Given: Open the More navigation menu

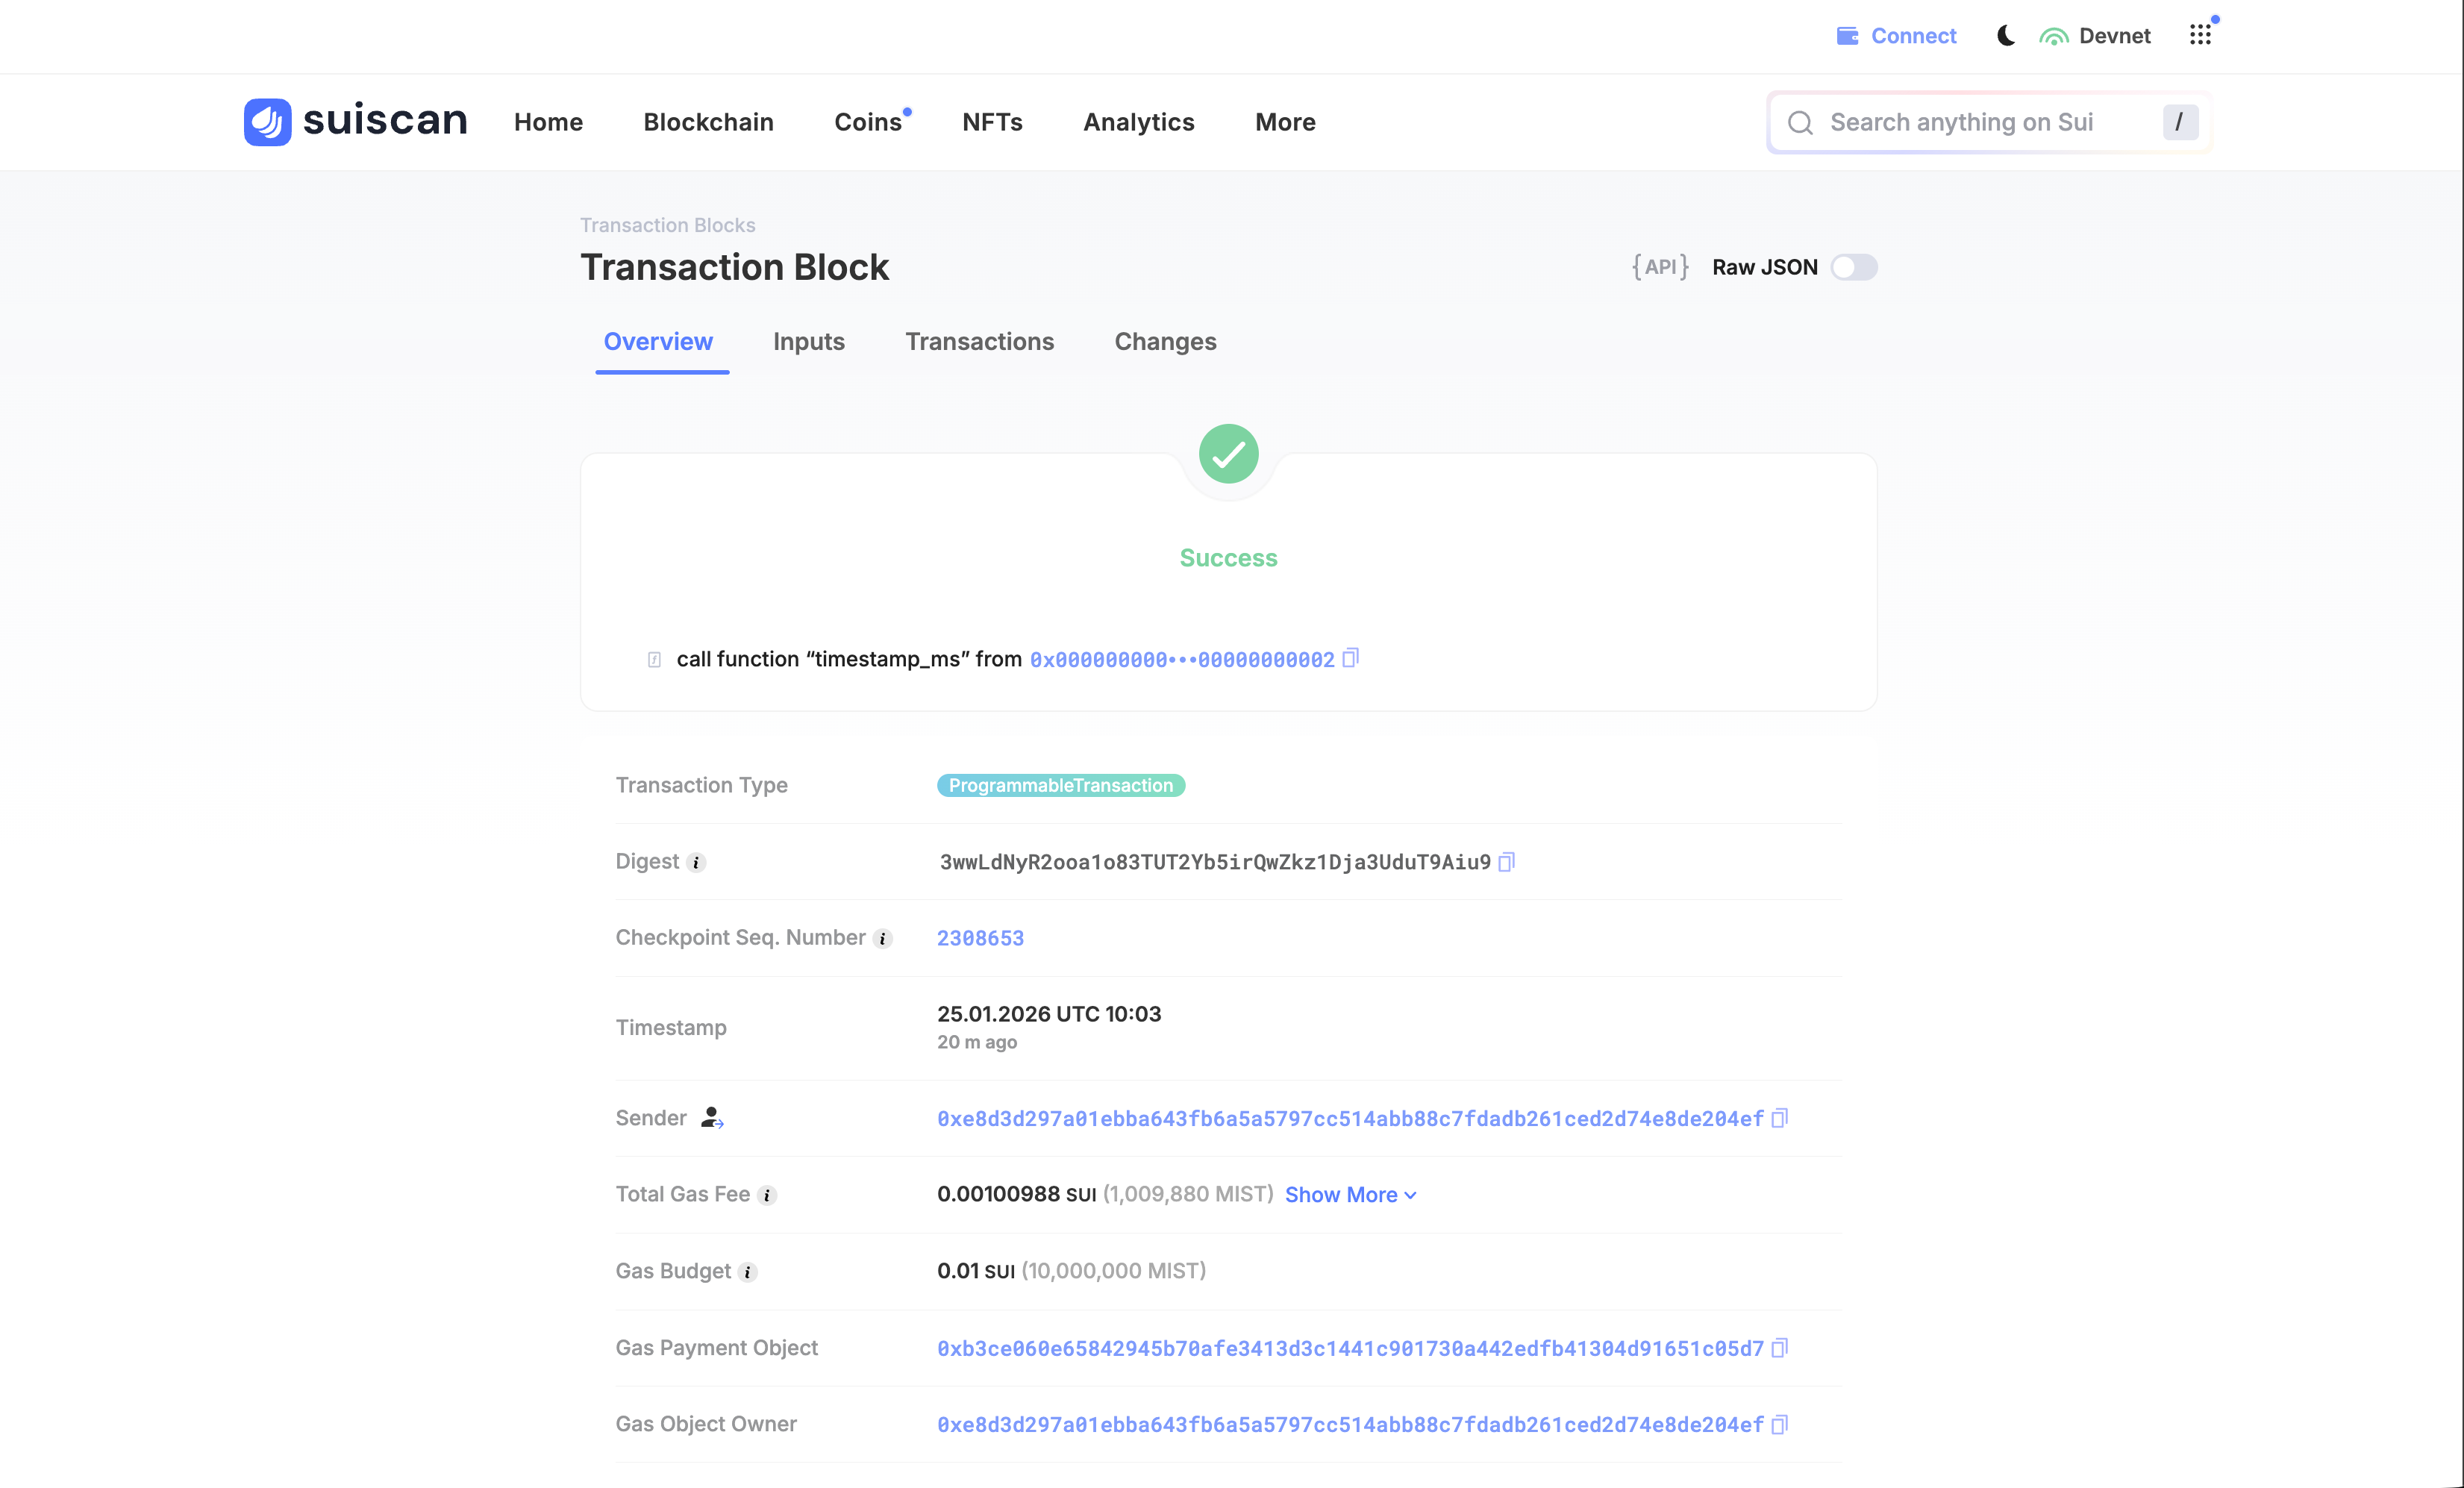Looking at the screenshot, I should (x=1285, y=122).
